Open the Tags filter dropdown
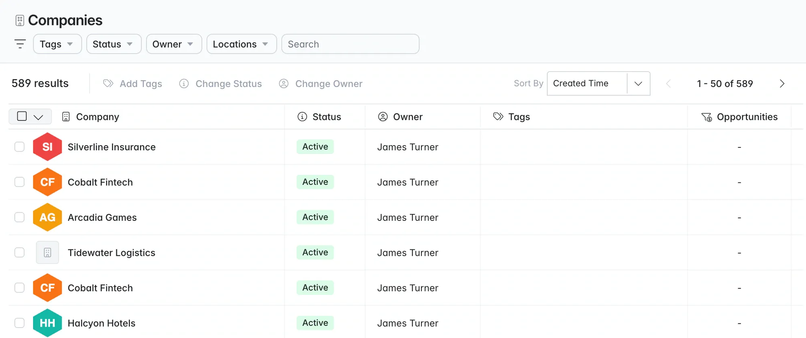806x338 pixels. (x=57, y=44)
